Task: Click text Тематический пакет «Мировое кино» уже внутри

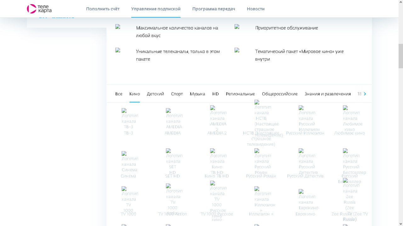Action: (x=299, y=55)
